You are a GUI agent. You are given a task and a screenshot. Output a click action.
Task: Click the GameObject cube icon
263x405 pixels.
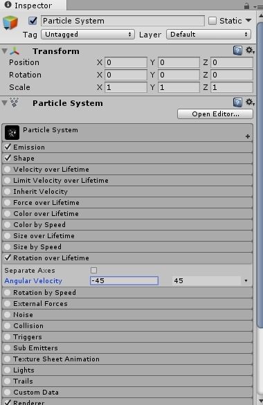[x=10, y=22]
